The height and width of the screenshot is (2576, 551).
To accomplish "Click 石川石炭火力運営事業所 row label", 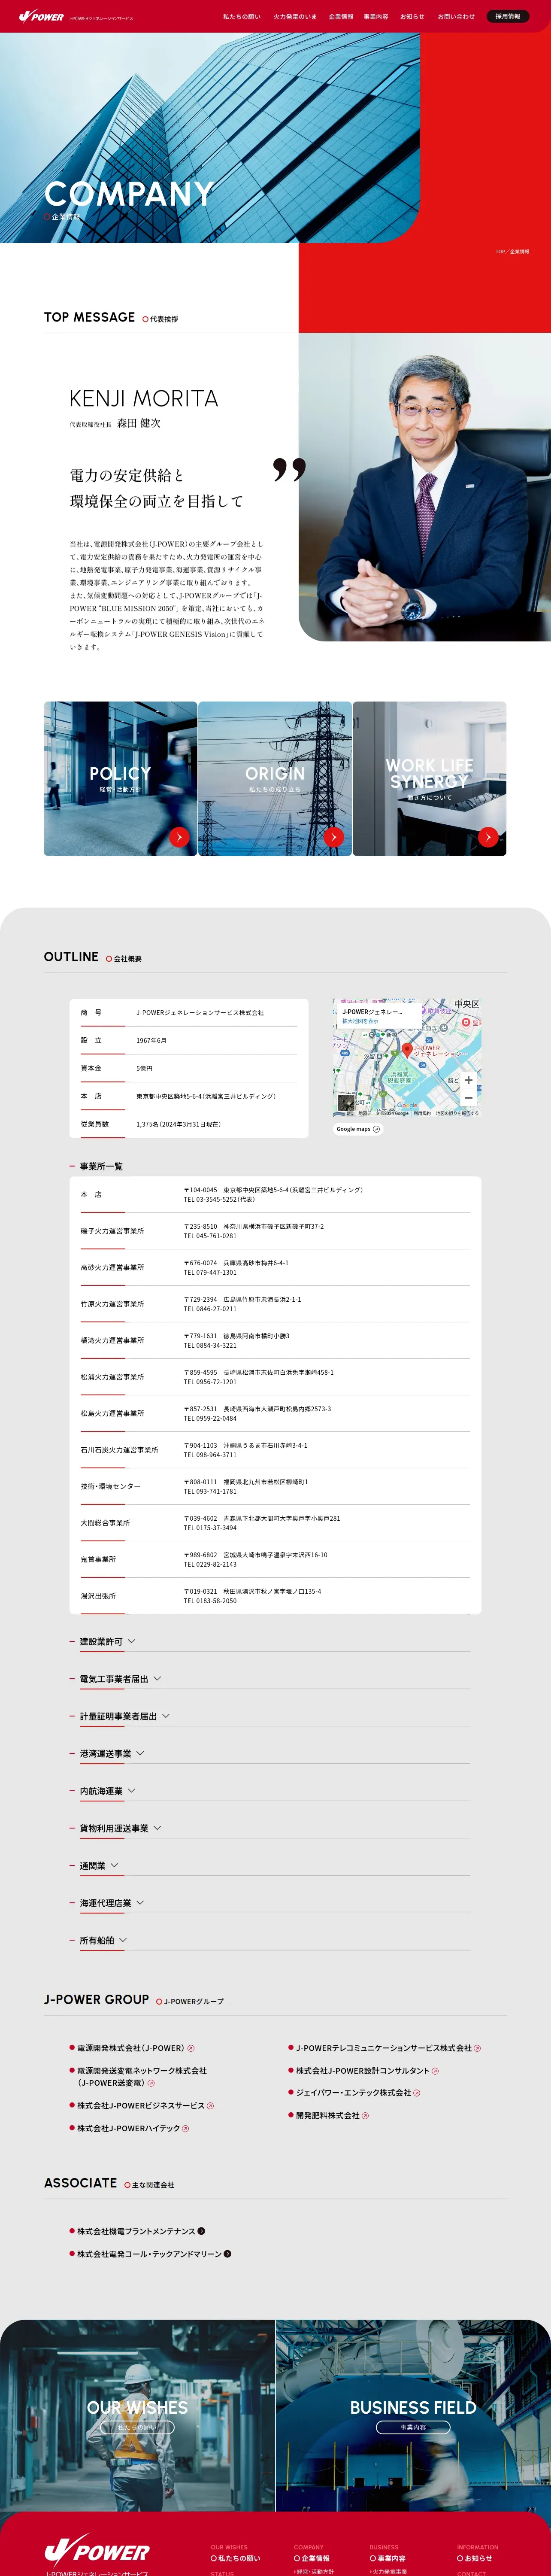I will click(119, 1449).
